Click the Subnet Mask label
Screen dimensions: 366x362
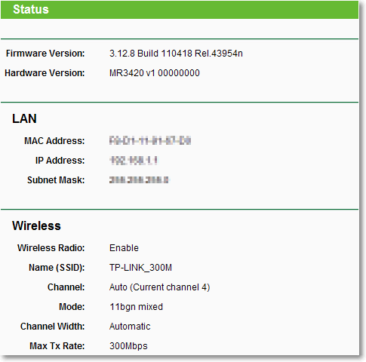point(56,180)
